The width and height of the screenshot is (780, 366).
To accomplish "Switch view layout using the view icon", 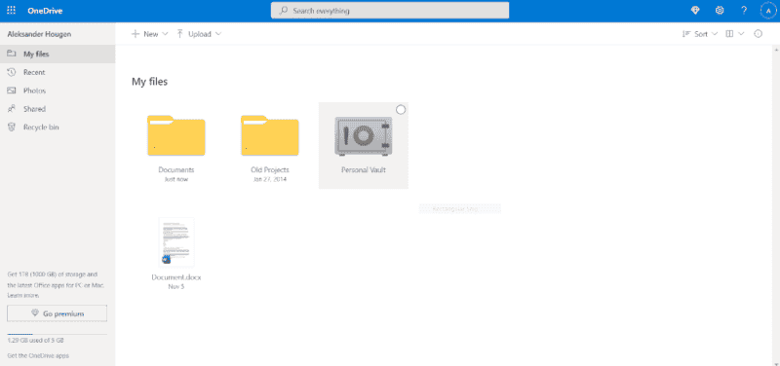I will 729,34.
